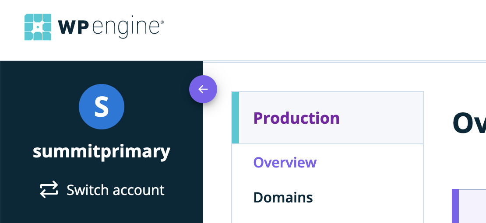Click the thin 'engine' wordmark in the header
This screenshot has height=223, width=486.
click(126, 27)
